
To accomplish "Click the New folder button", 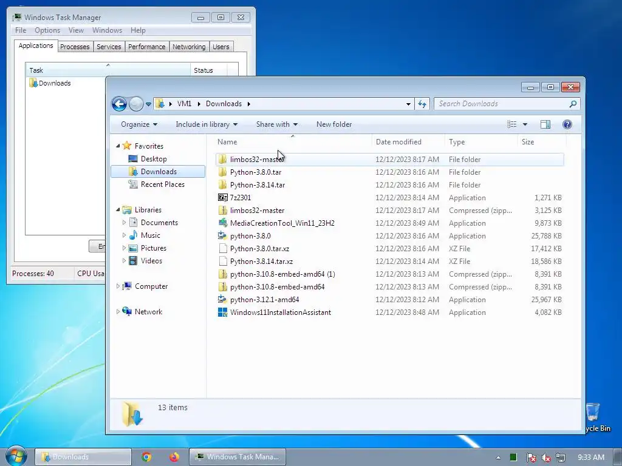I will tap(334, 124).
